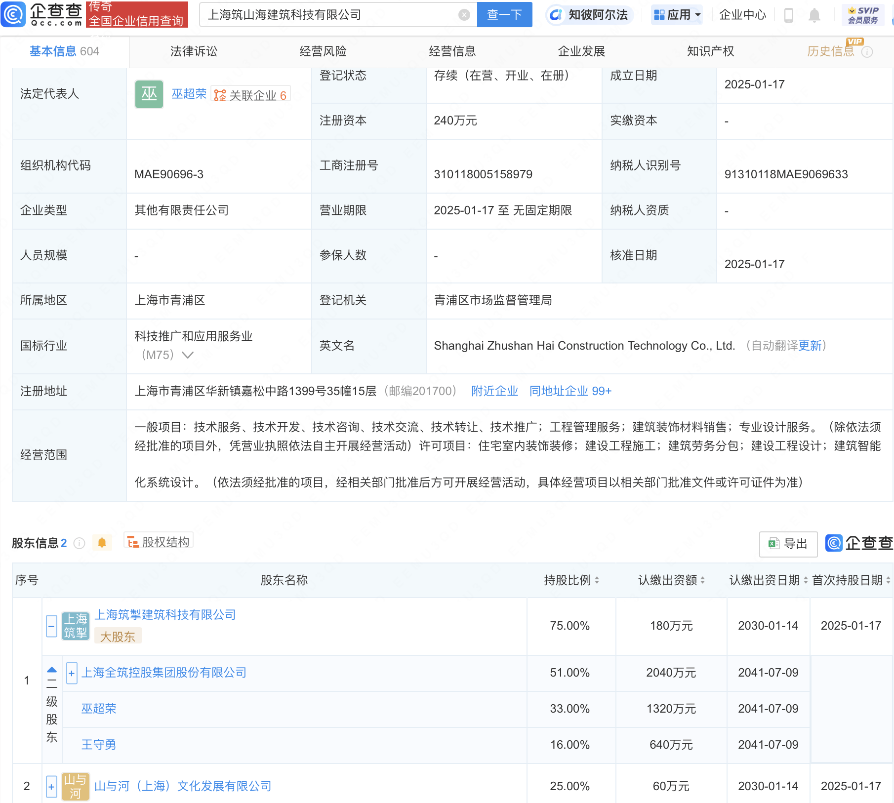Open the 应用 dropdown menu
The width and height of the screenshot is (894, 803).
click(677, 15)
